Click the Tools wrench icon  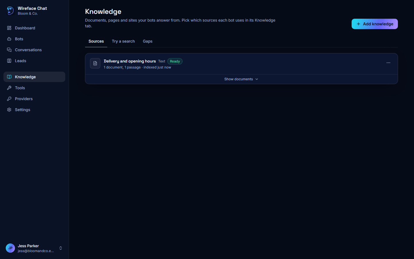(x=9, y=88)
